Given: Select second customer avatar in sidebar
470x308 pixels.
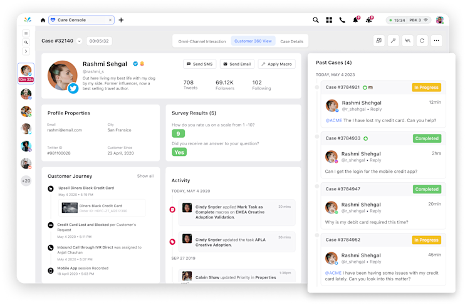Looking at the screenshot, I should (26, 94).
